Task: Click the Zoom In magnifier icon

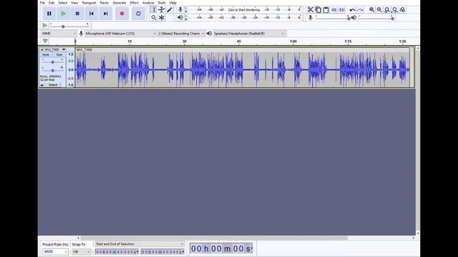Action: (371, 10)
